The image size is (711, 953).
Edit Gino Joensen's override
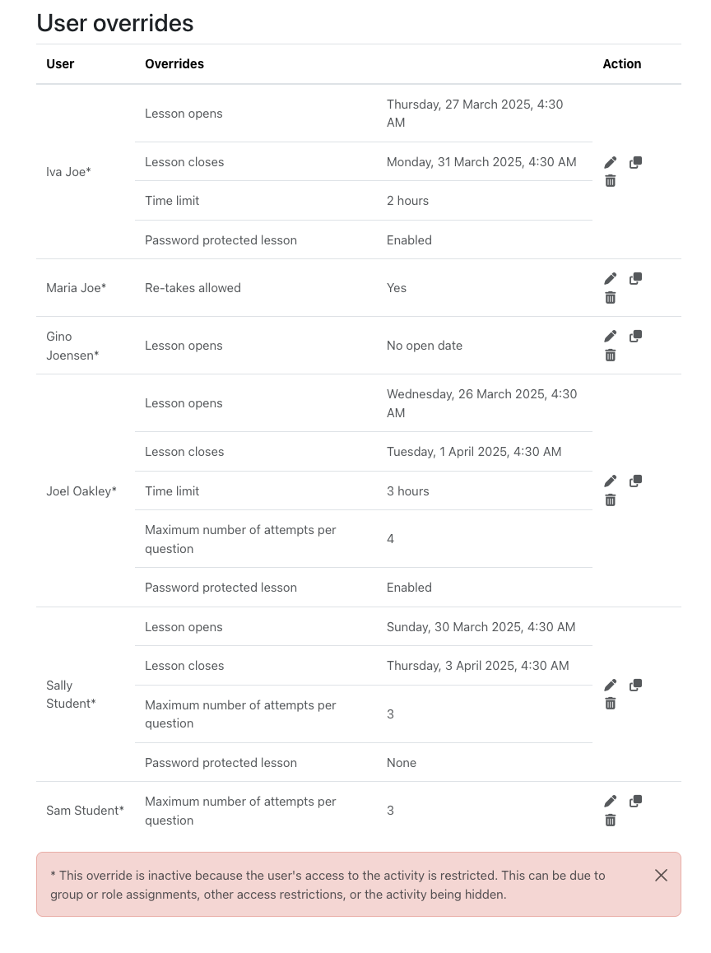coord(610,336)
